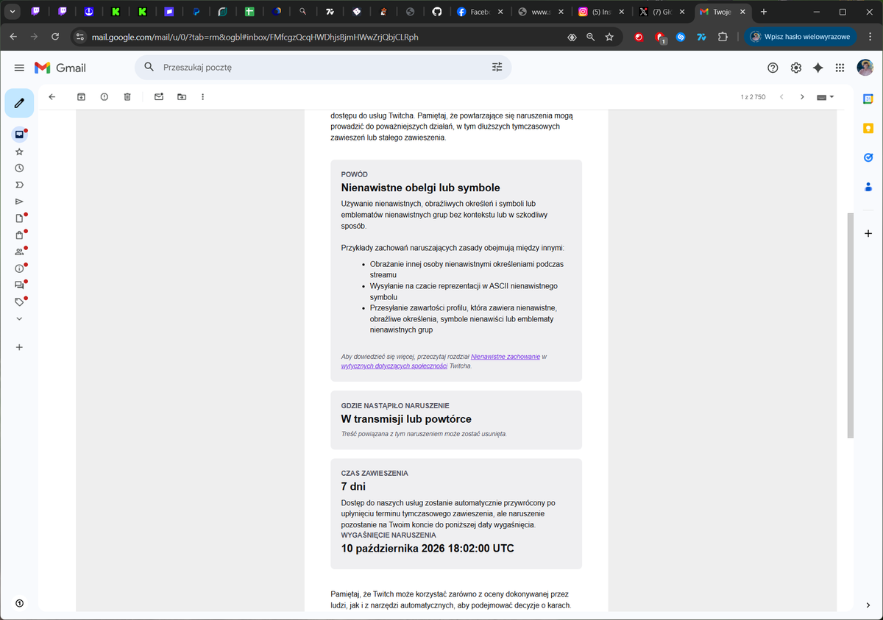Viewport: 883px width, 620px height.
Task: Switch to the Instagram browser tab
Action: click(x=602, y=12)
